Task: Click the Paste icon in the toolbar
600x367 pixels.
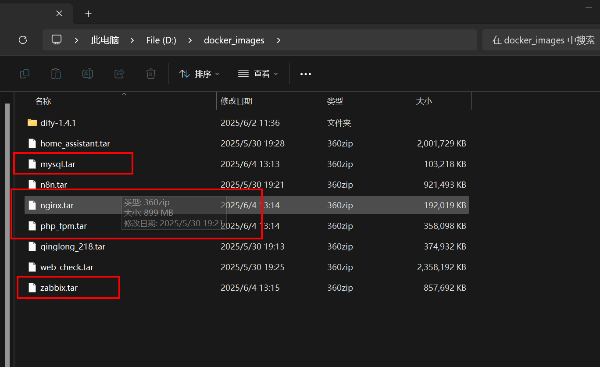Action: click(x=56, y=74)
